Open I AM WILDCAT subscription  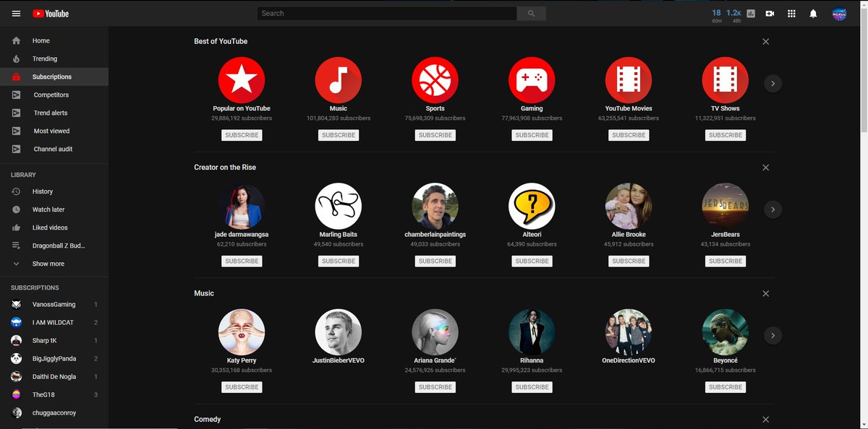pos(54,322)
